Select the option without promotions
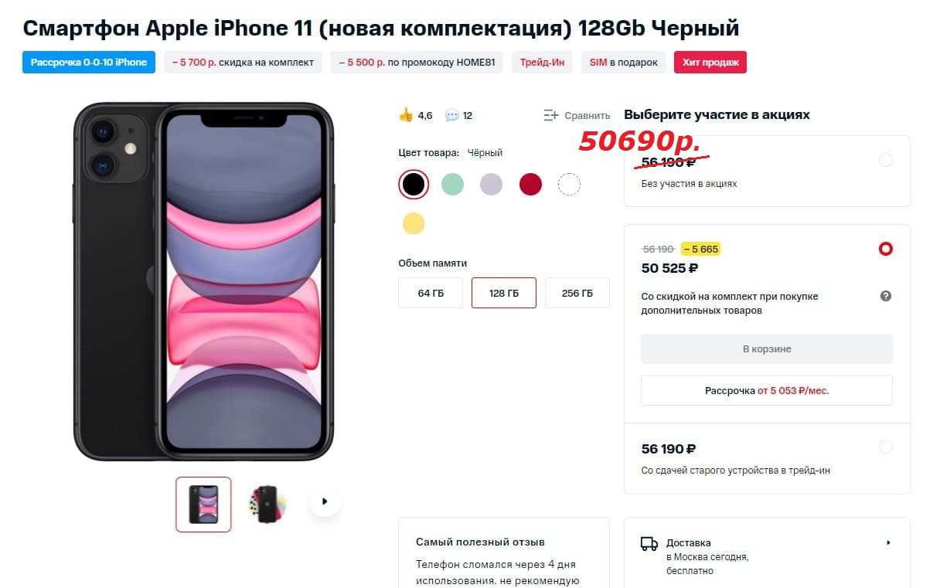 click(886, 160)
